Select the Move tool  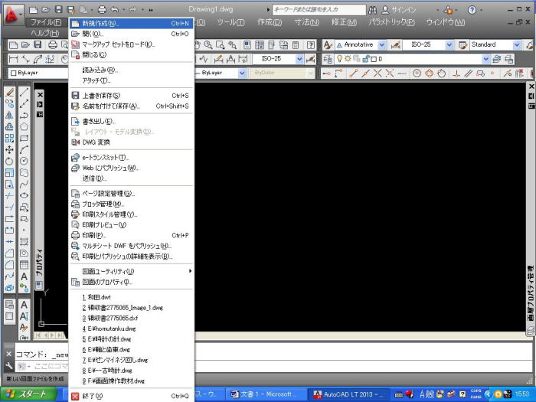pyautogui.click(x=9, y=150)
